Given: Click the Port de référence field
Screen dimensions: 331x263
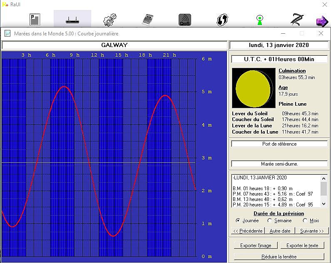Looking at the screenshot, I should click(x=279, y=144).
